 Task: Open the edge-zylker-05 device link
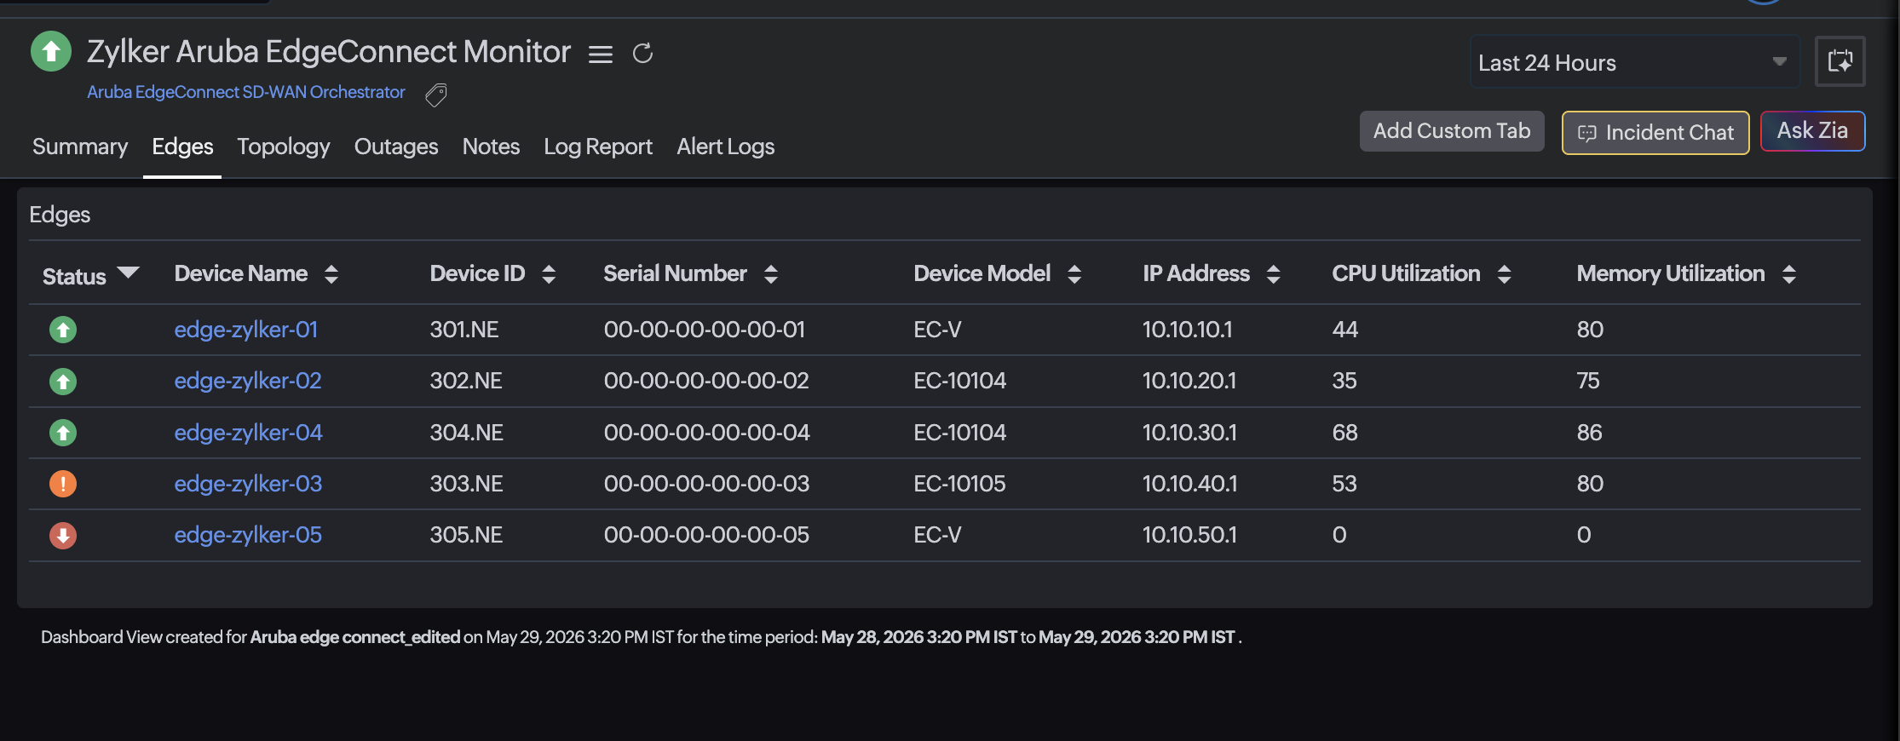point(248,535)
